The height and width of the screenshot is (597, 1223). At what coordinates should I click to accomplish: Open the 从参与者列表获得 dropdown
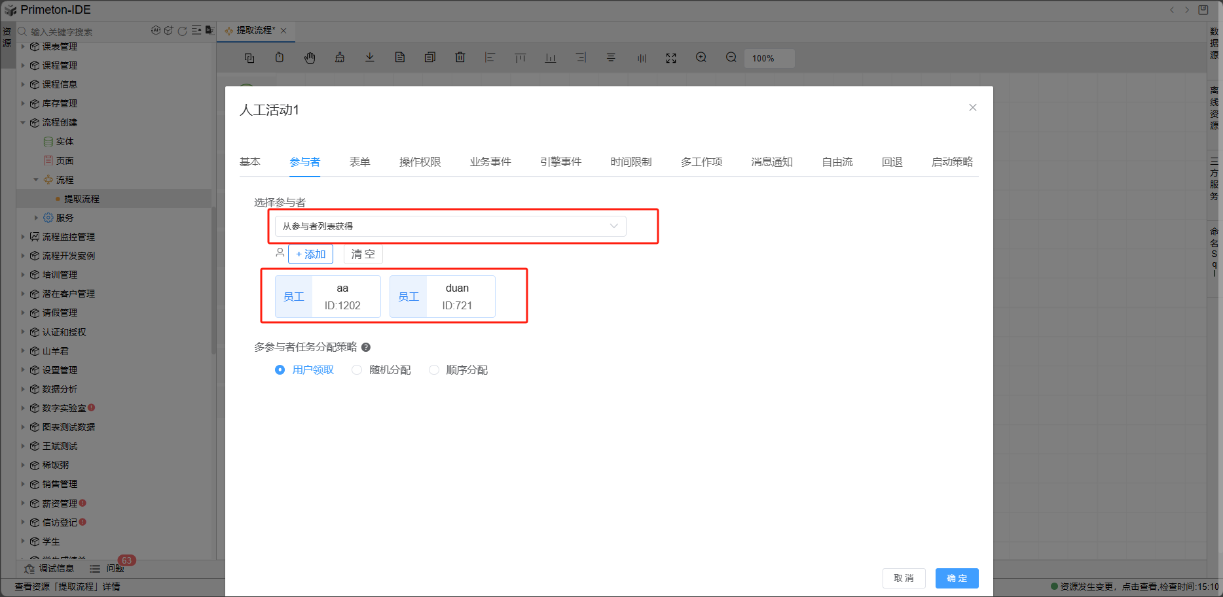click(450, 226)
